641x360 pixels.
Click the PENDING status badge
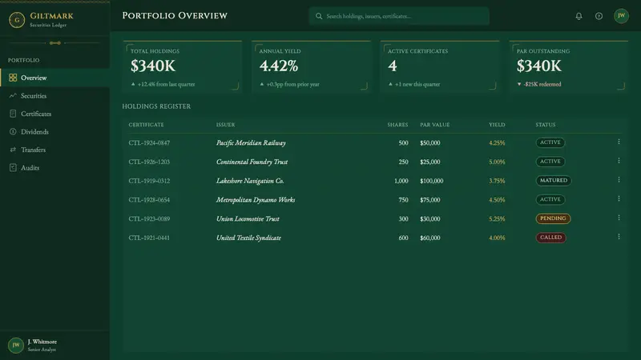pos(553,218)
